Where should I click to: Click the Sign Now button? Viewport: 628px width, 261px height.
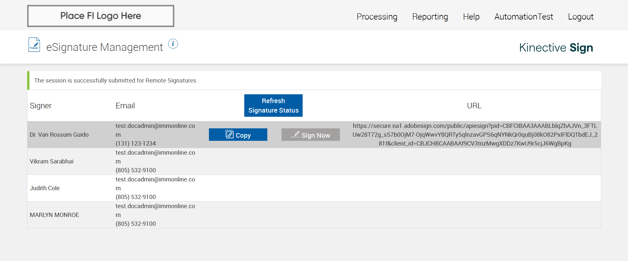tap(310, 135)
